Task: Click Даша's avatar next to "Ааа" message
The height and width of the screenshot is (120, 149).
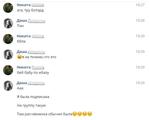Action: (x=8, y=86)
